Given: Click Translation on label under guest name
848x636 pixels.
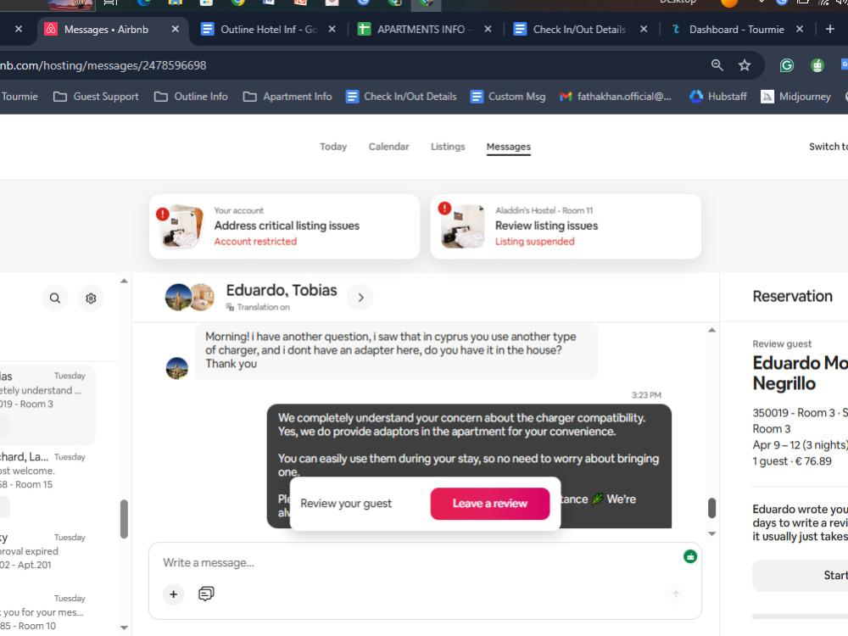Looking at the screenshot, I should 258,307.
